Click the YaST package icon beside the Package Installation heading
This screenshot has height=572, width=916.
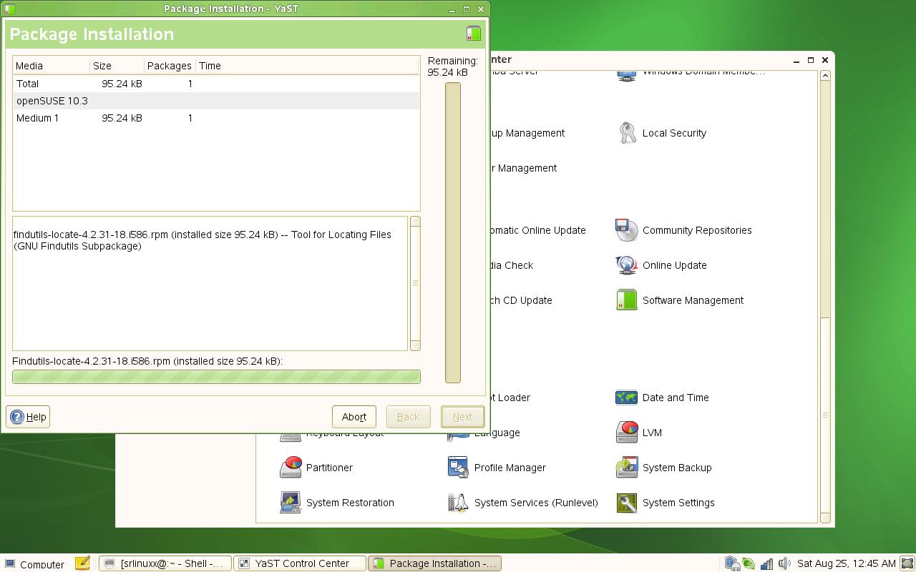473,34
